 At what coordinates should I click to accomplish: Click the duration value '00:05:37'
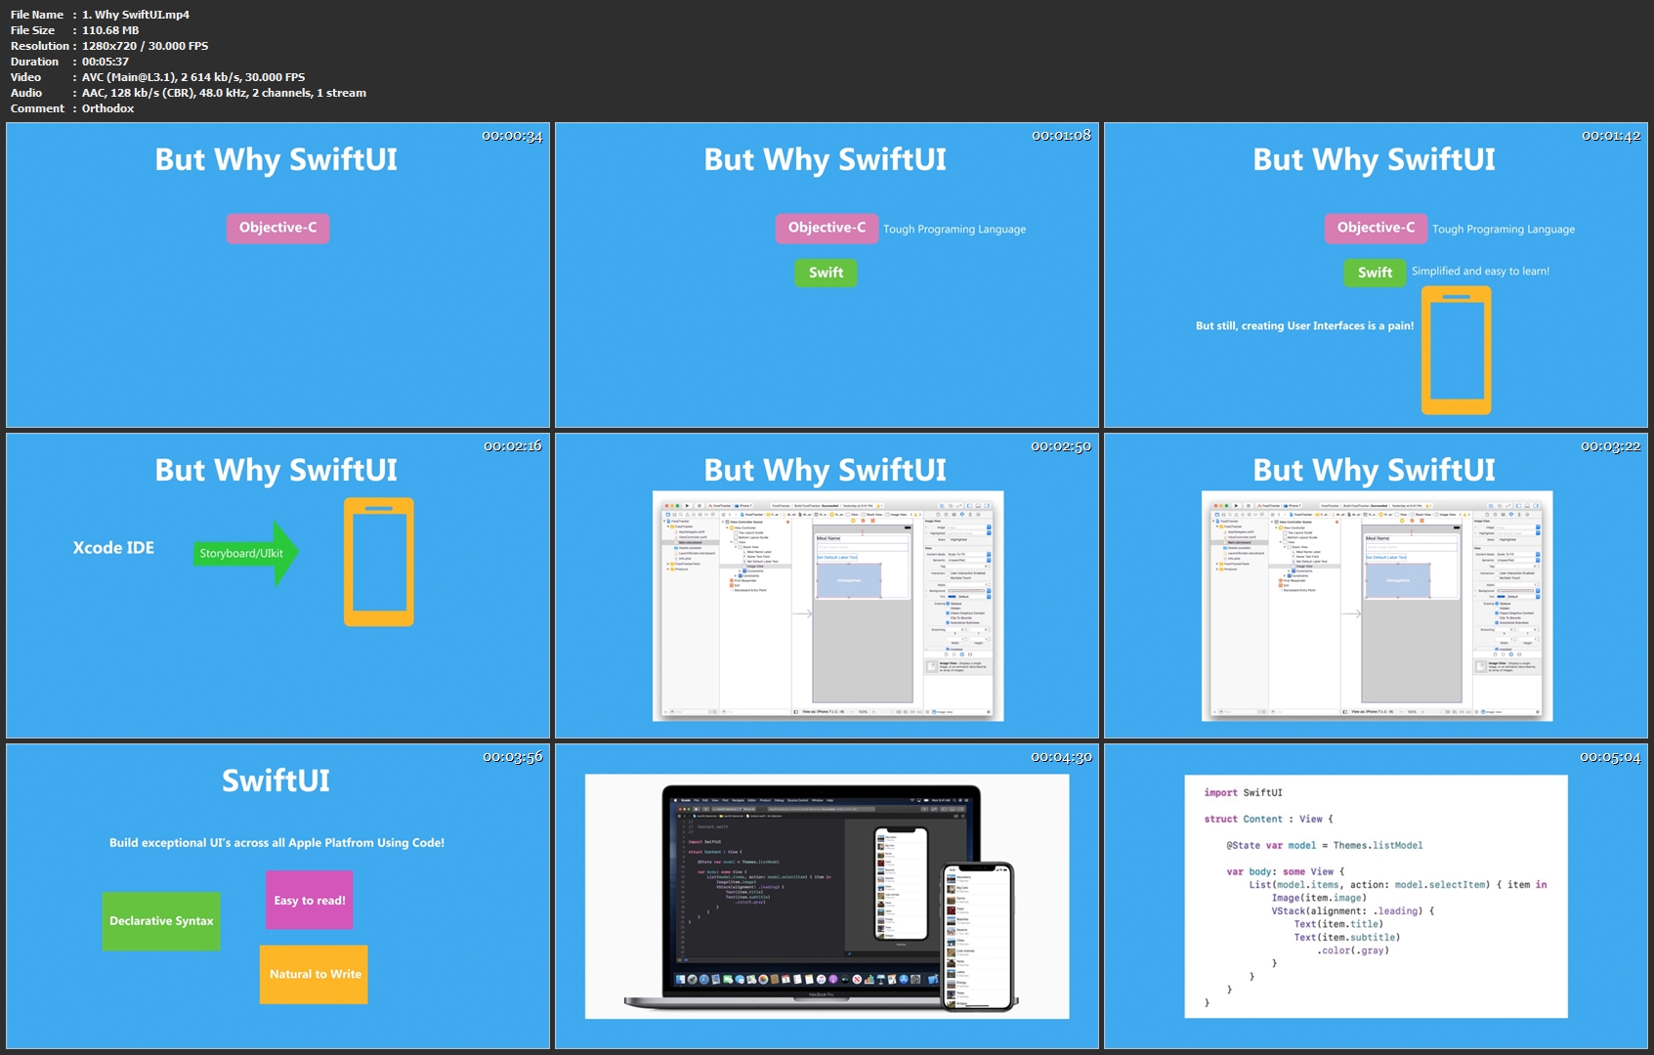click(106, 62)
